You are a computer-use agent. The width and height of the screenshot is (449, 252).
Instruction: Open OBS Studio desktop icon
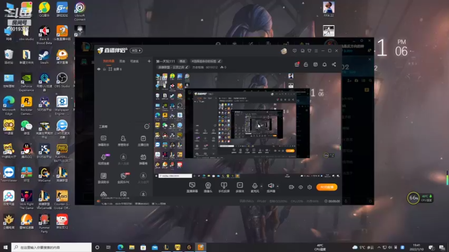(62, 80)
